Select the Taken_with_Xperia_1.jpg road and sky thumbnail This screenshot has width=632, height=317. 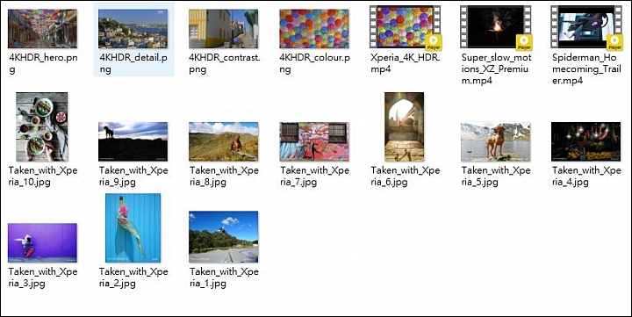(223, 237)
